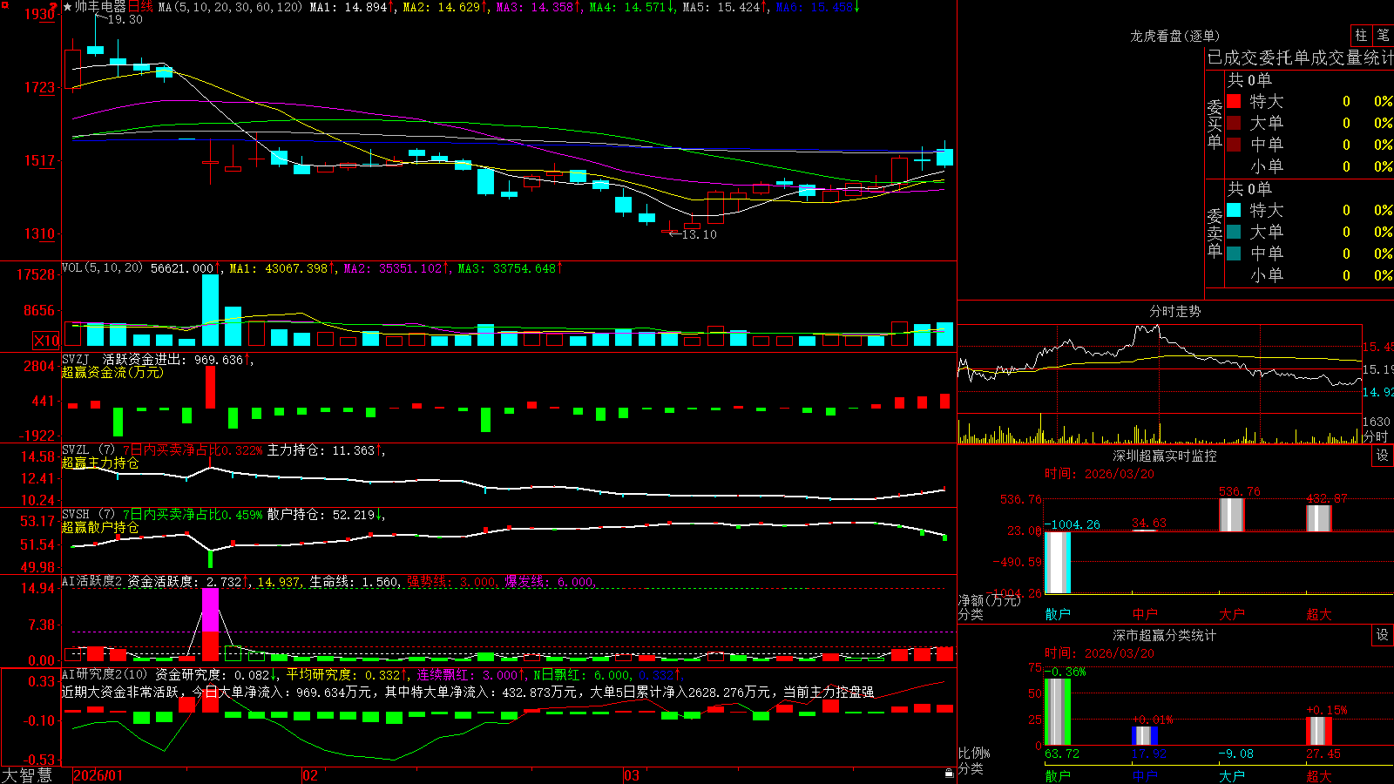Screen dimensions: 1394x784
Task: Click the red 特大 buy-order color swatch
Action: pos(1234,101)
